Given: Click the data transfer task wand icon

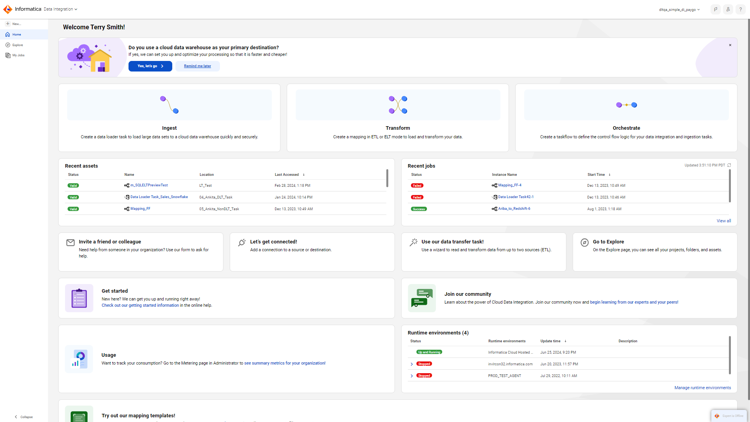Looking at the screenshot, I should (413, 243).
